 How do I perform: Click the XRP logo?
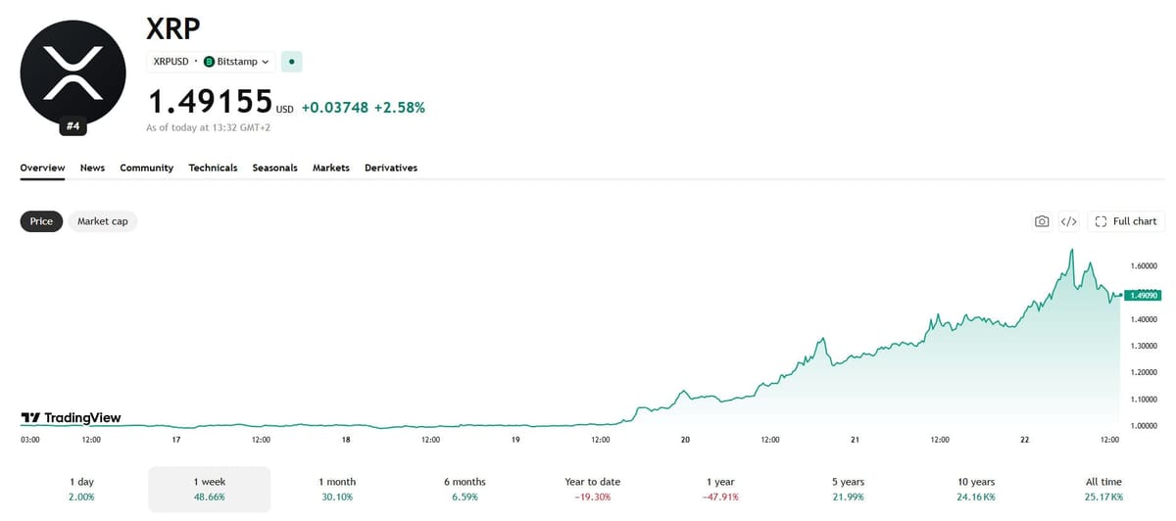pos(73,72)
